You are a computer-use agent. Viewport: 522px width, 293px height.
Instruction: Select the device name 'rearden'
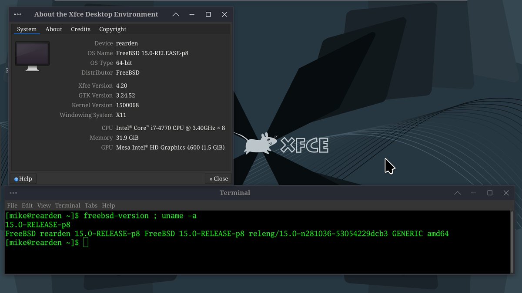tap(127, 43)
